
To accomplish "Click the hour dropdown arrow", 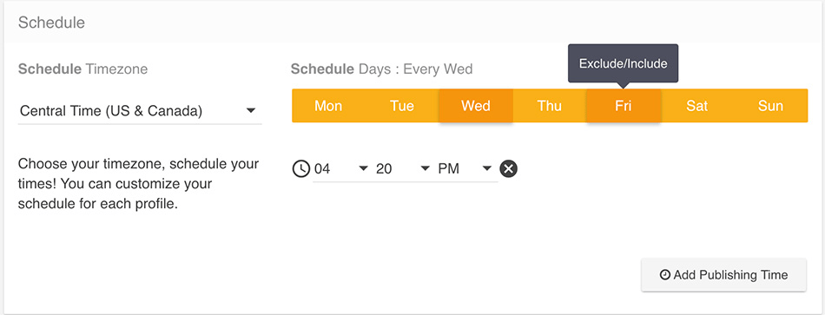I will [363, 169].
